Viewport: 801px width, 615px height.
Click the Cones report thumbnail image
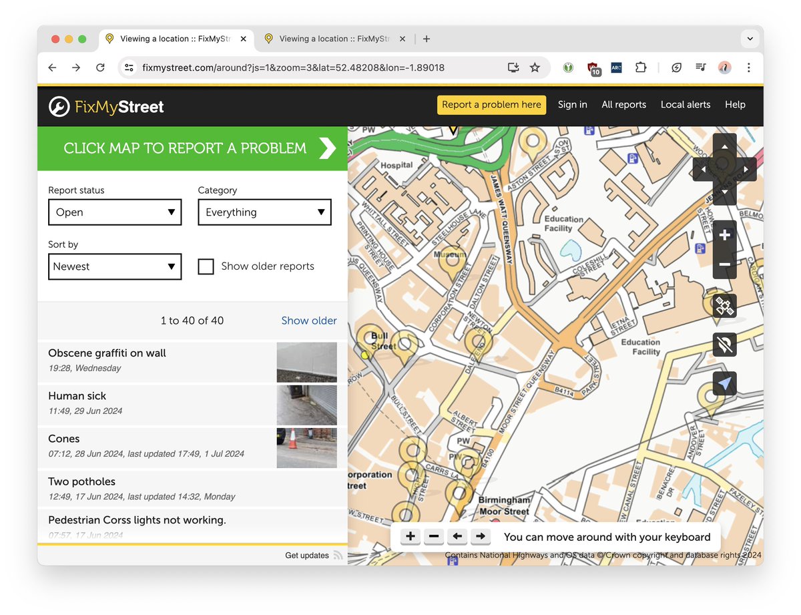pyautogui.click(x=307, y=448)
